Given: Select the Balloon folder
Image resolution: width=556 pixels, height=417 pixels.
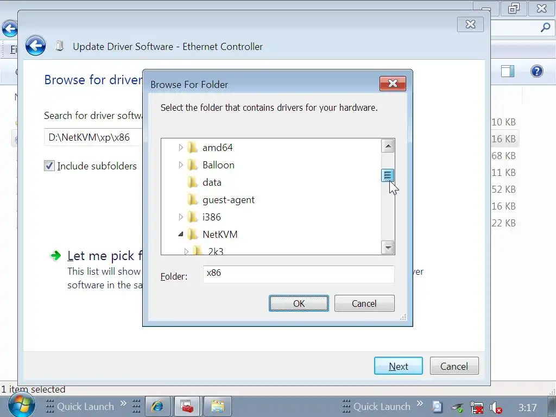Looking at the screenshot, I should pyautogui.click(x=218, y=165).
